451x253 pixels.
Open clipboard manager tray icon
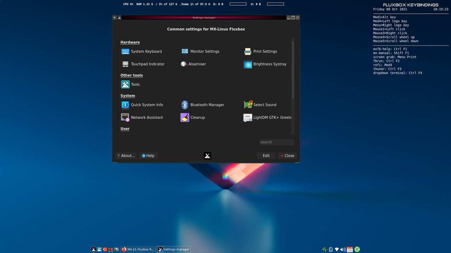tap(330, 249)
